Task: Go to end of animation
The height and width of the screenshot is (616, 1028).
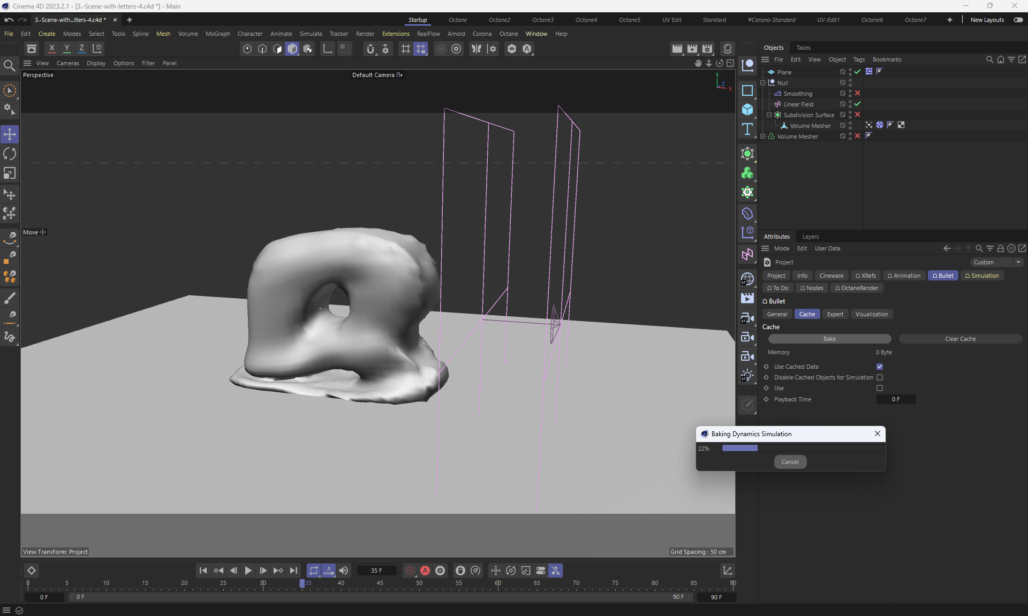Action: click(293, 571)
